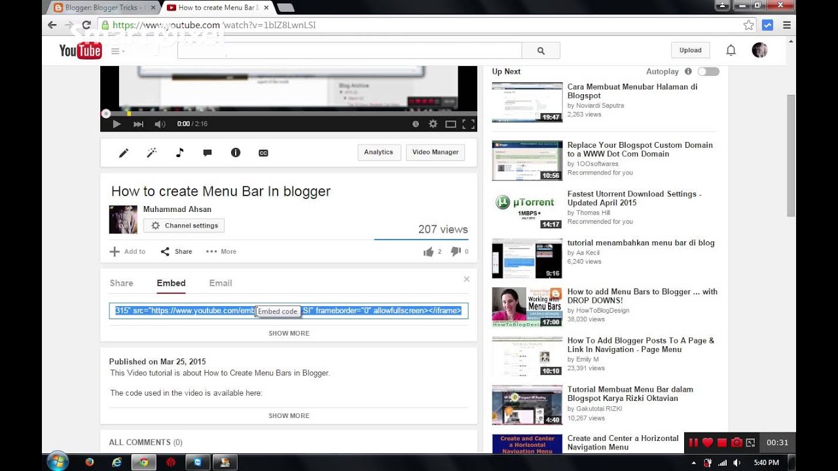The width and height of the screenshot is (838, 471).
Task: Click the Muhammad Ahsan channel name
Action: coord(177,209)
